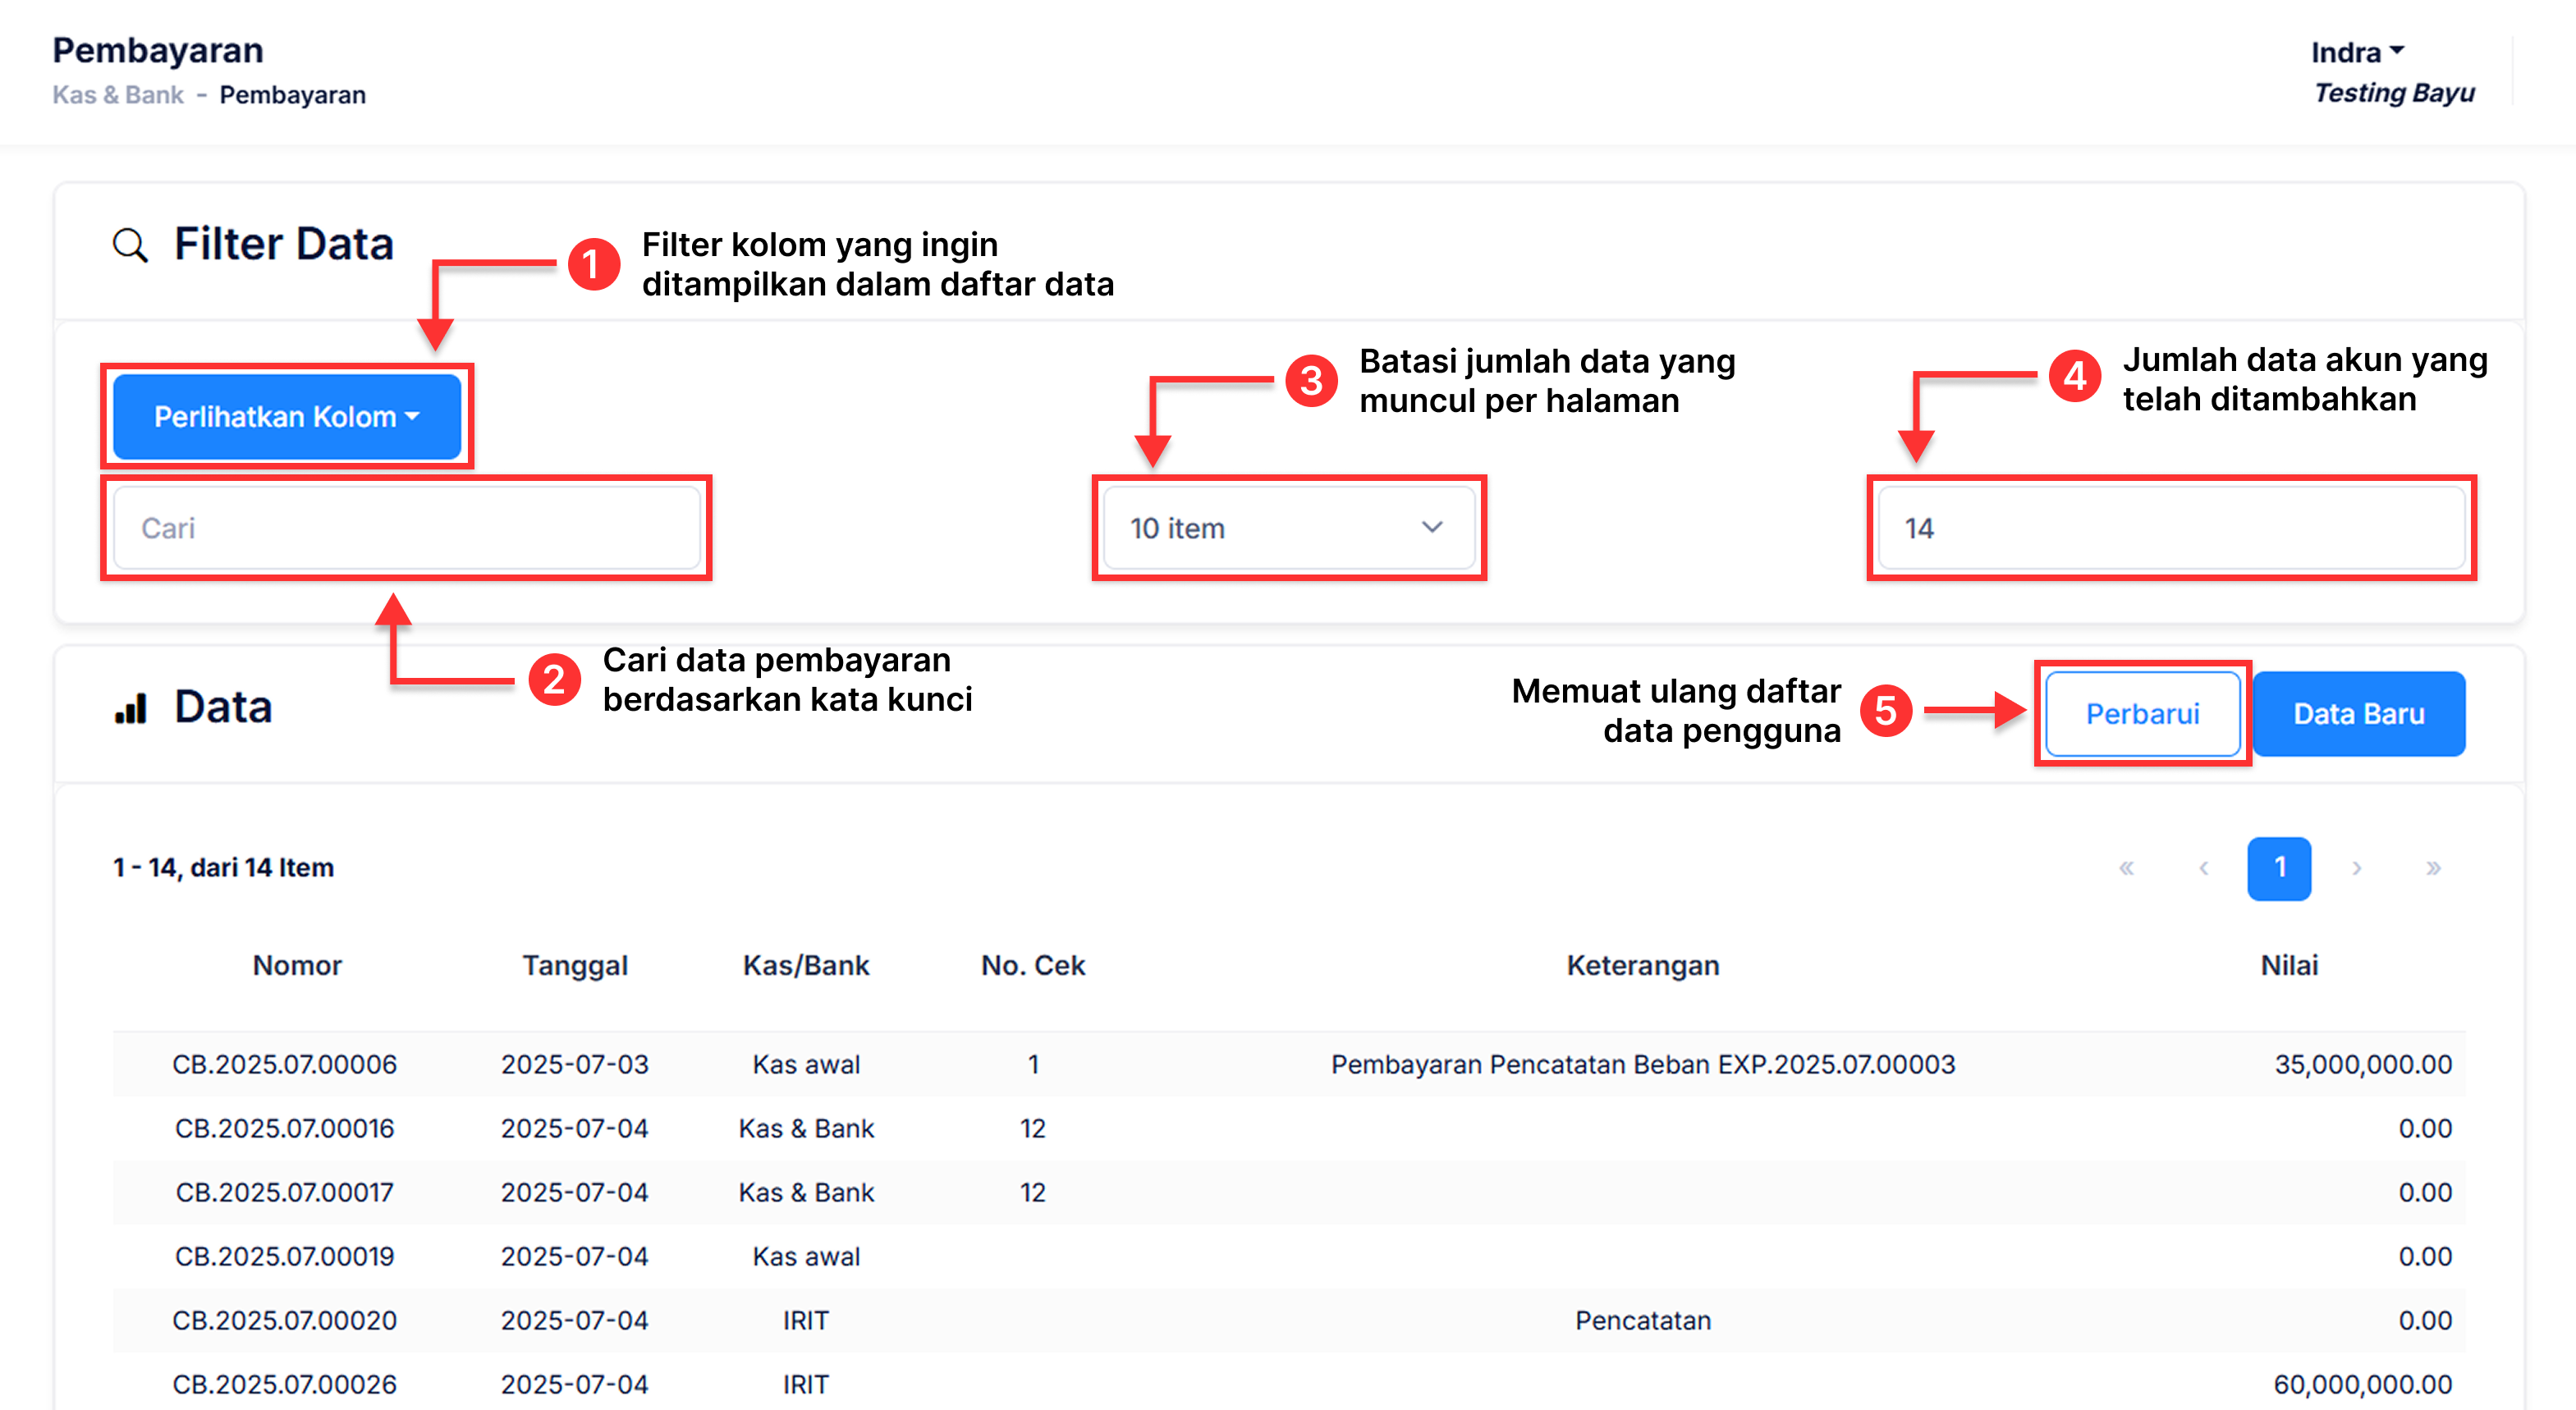
Task: Open the Indra user menu
Action: click(x=2356, y=52)
